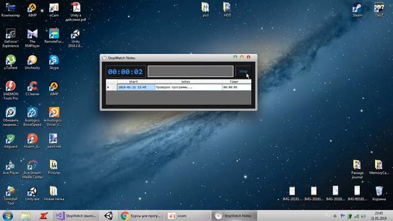Click the red Z icon in taskbar
393x221 pixels.
[44, 215]
